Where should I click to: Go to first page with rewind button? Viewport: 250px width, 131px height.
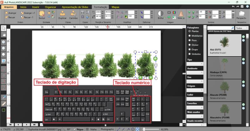10,125
